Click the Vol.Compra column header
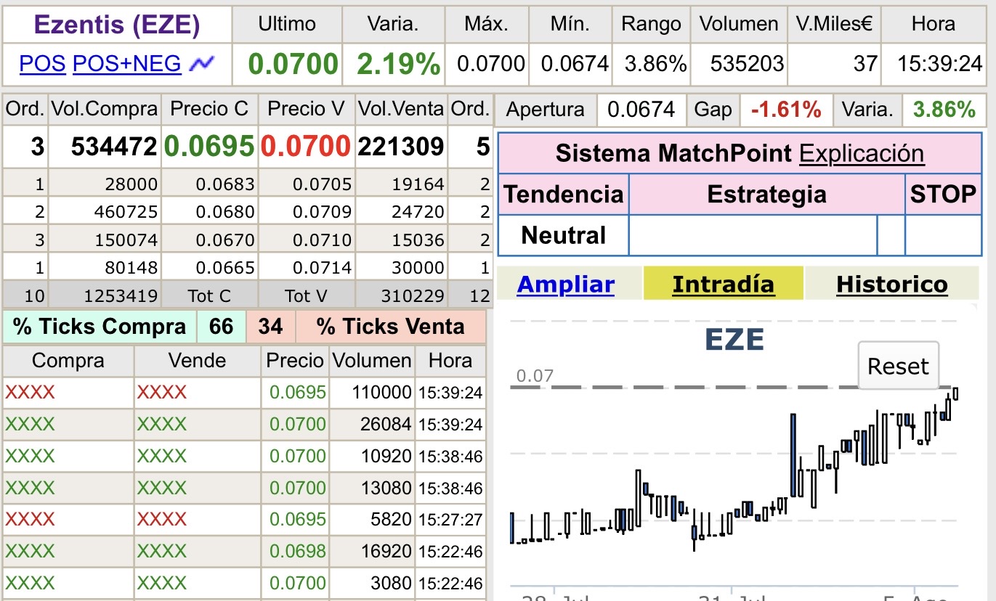 pos(104,109)
